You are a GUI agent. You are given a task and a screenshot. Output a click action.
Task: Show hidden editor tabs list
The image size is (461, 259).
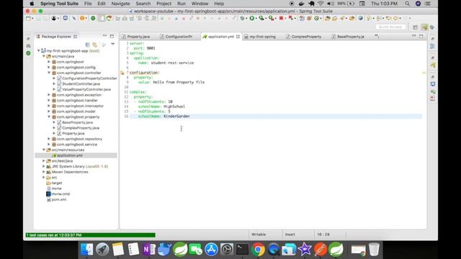click(x=377, y=36)
